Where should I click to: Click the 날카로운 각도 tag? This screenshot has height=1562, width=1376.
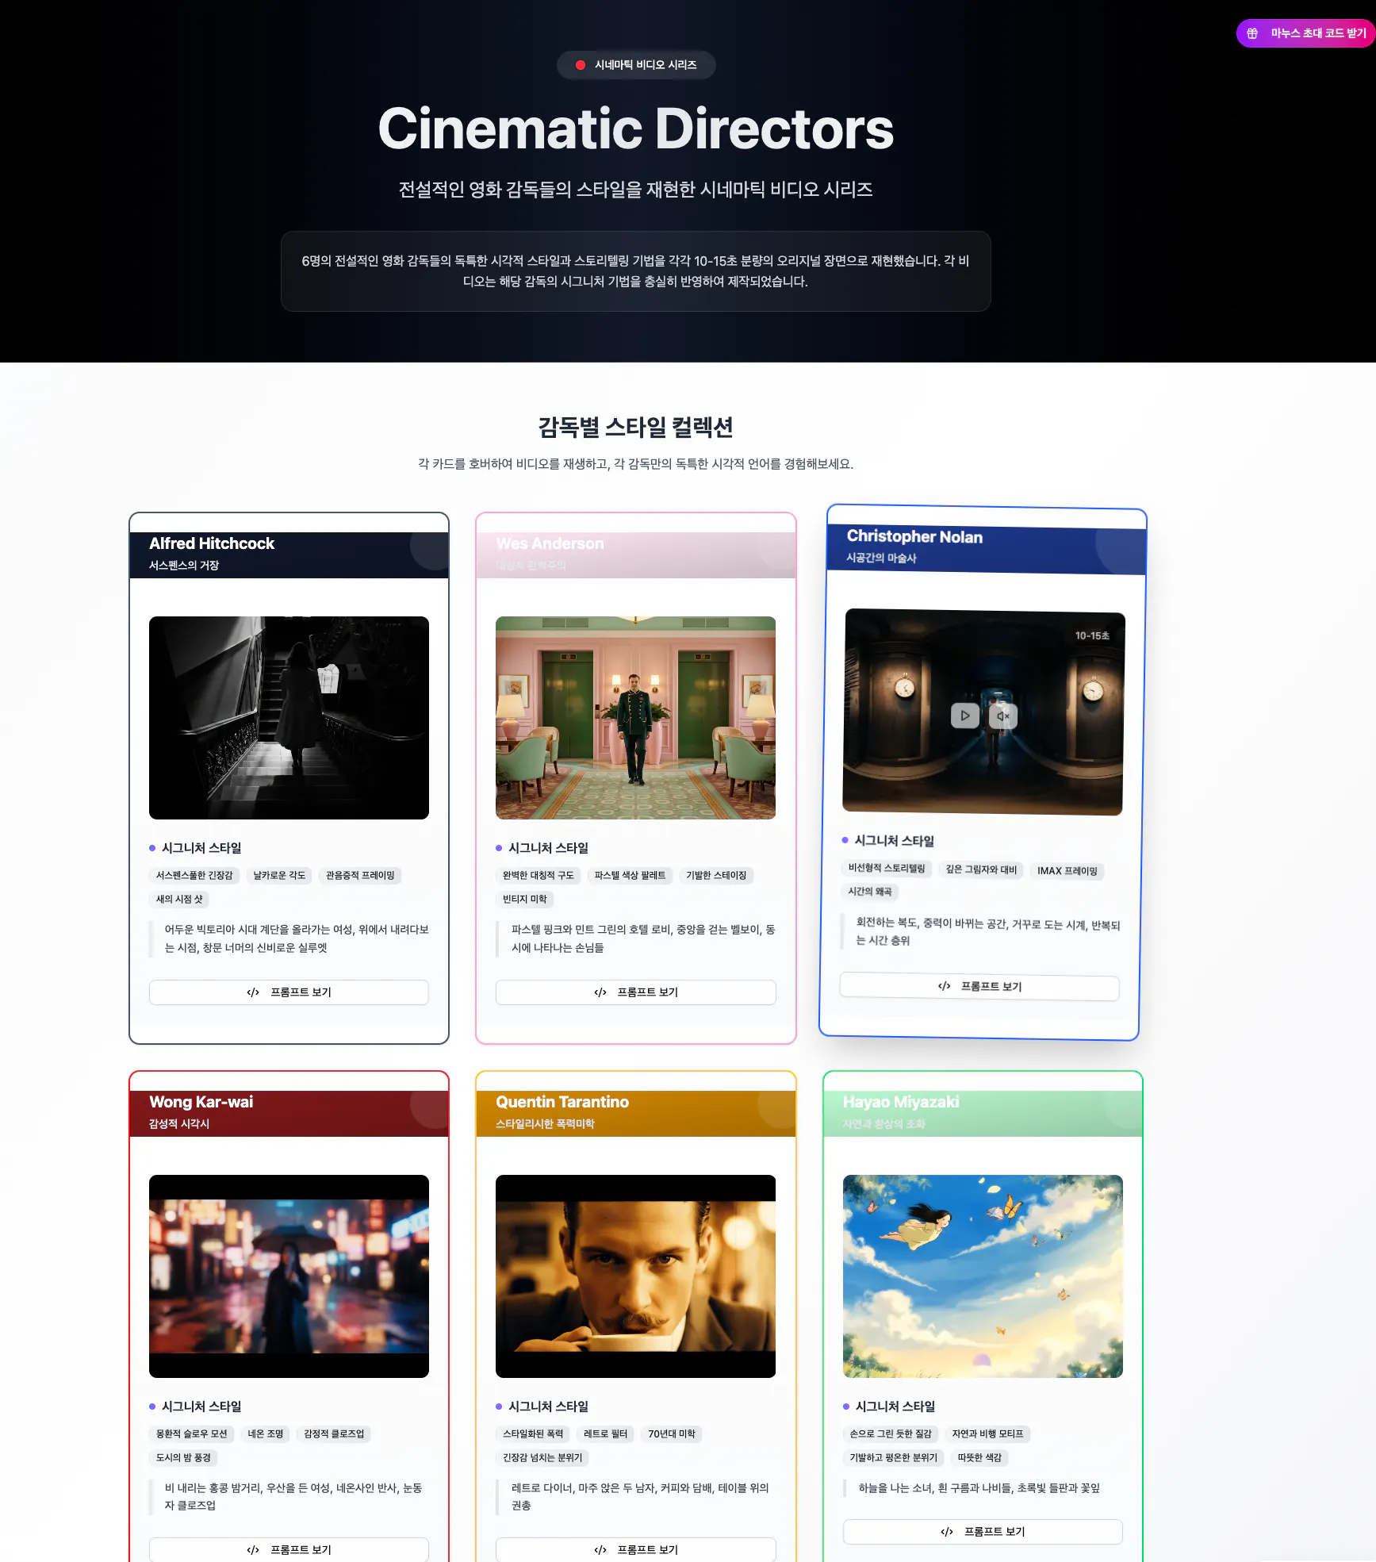point(279,876)
